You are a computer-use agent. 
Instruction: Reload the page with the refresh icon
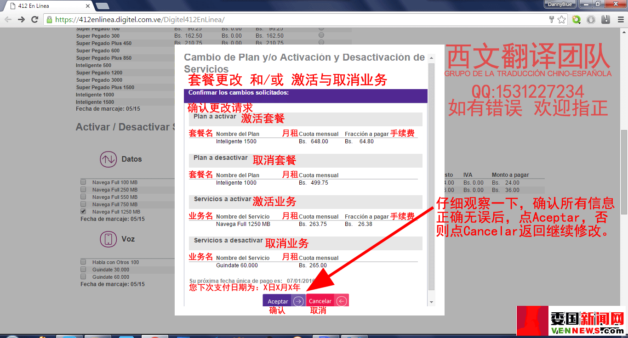click(x=34, y=19)
